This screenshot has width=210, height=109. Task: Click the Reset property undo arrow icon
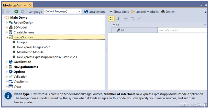126,19
